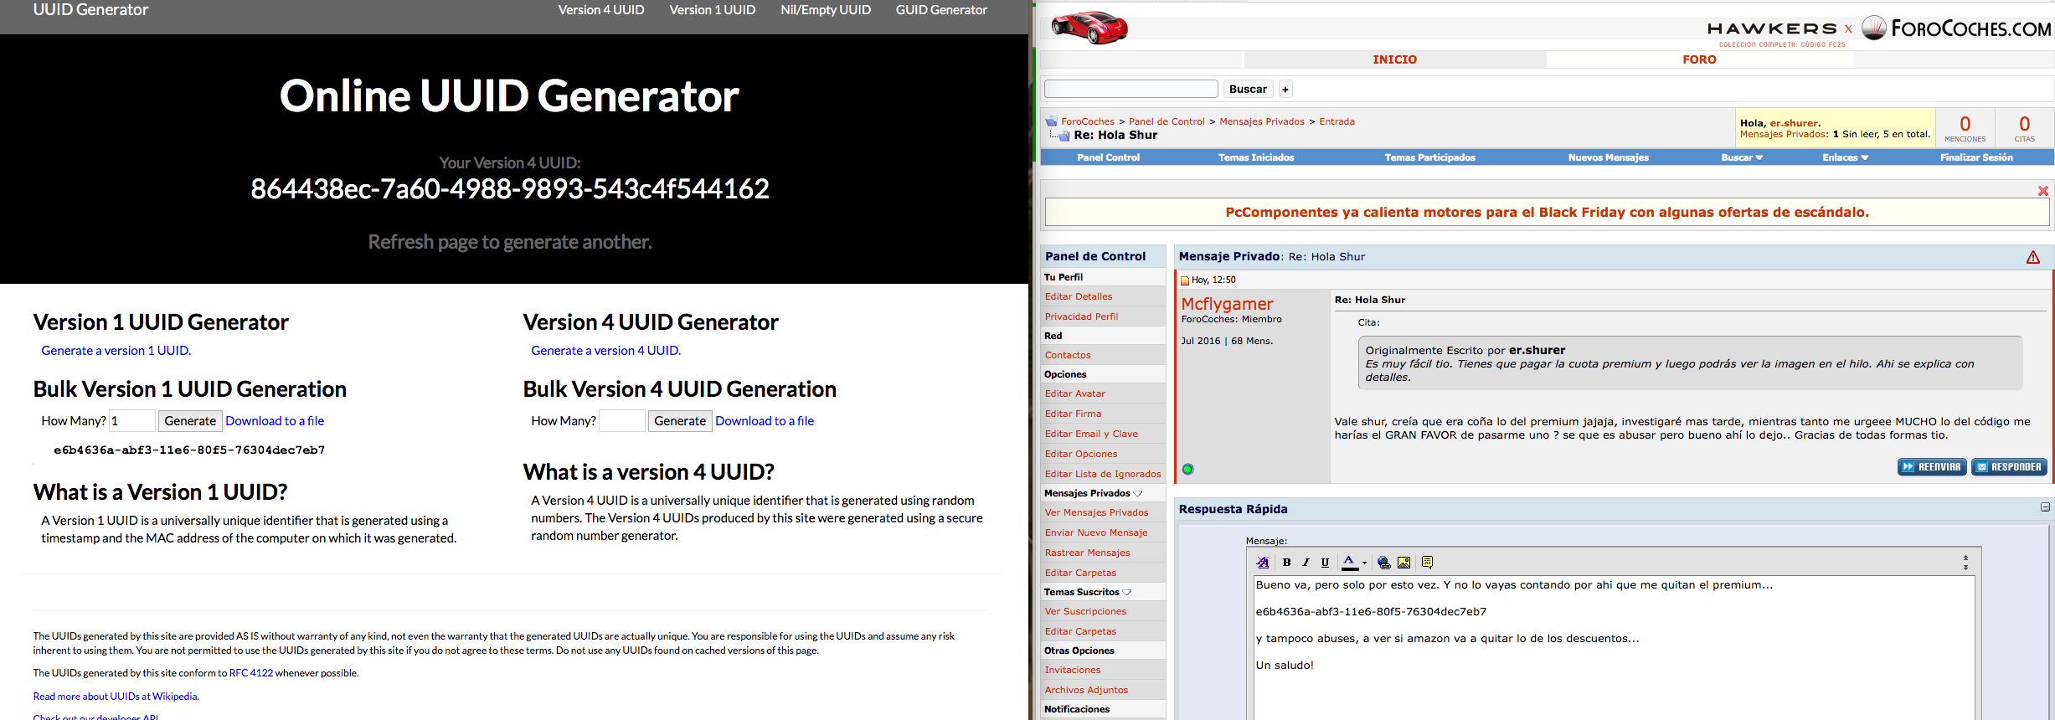
Task: Open Panel Control in blue navbar
Action: click(x=1108, y=157)
